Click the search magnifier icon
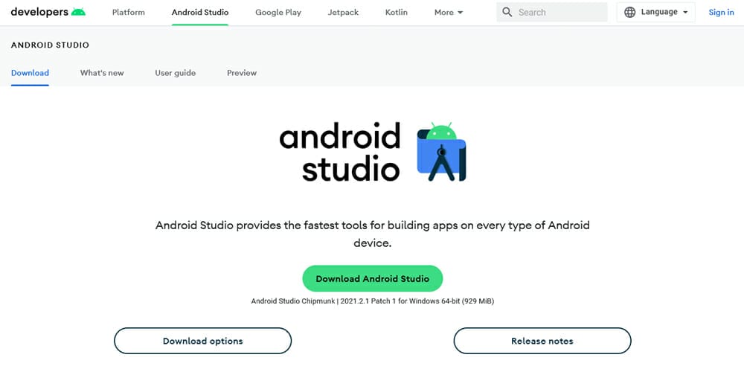Viewport: 744px width, 372px height. coord(507,13)
